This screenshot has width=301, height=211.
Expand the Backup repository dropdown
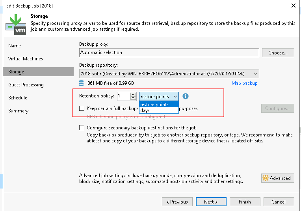pos(256,74)
